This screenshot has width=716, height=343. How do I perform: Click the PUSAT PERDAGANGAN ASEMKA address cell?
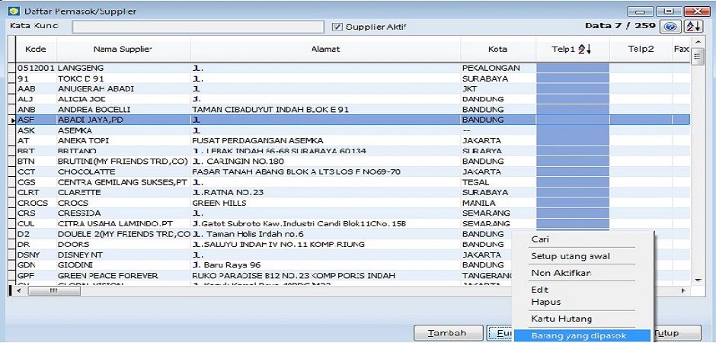pos(325,141)
